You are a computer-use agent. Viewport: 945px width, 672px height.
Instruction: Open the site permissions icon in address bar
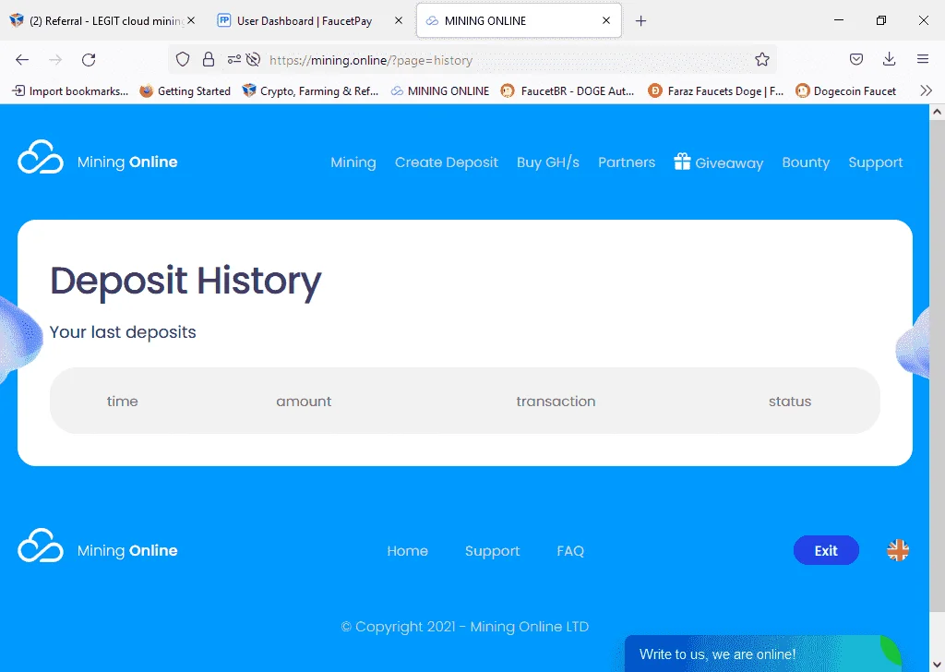tap(233, 59)
